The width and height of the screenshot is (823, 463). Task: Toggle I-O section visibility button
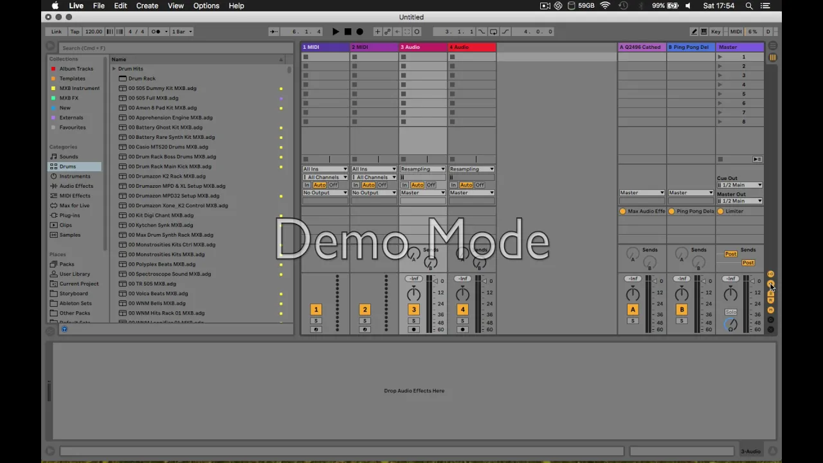point(771,274)
